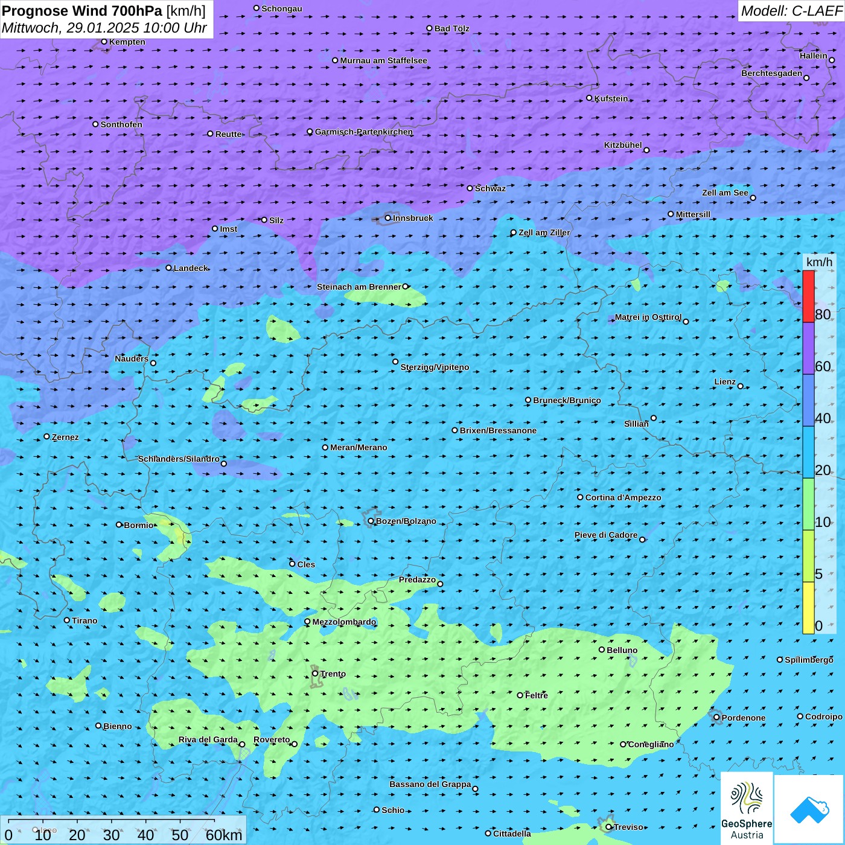Select the Lienz town label

(x=725, y=381)
